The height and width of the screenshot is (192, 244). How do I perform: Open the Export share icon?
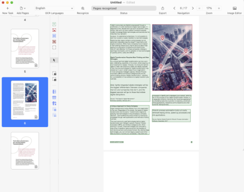[x=163, y=8]
